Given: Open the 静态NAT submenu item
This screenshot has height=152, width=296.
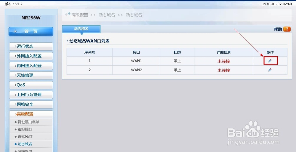Looking at the screenshot, I should tap(25, 137).
